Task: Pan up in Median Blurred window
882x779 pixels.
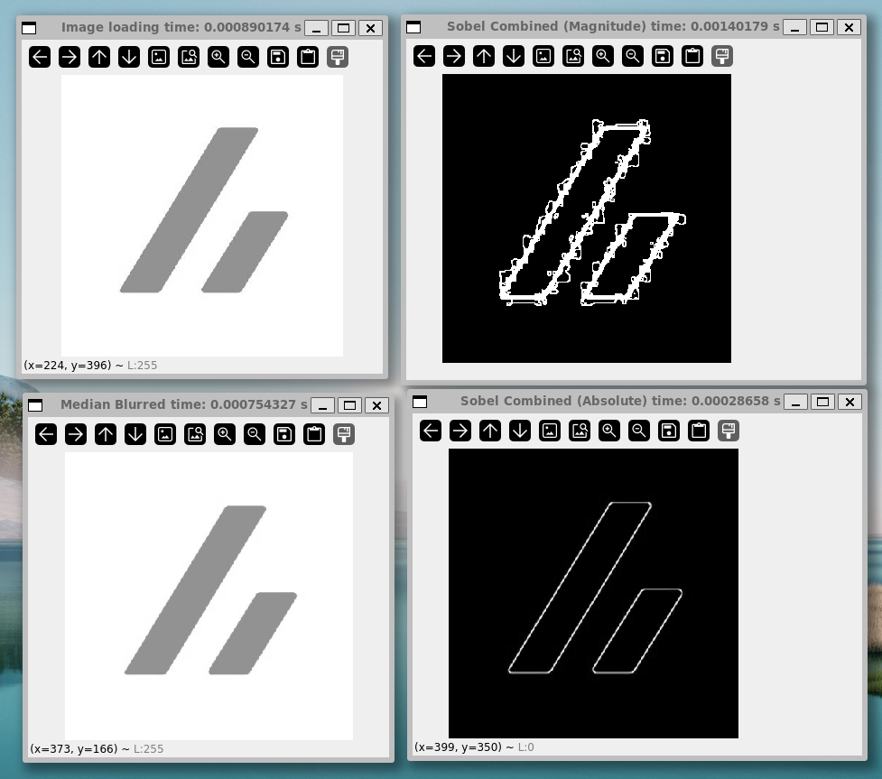Action: 106,434
